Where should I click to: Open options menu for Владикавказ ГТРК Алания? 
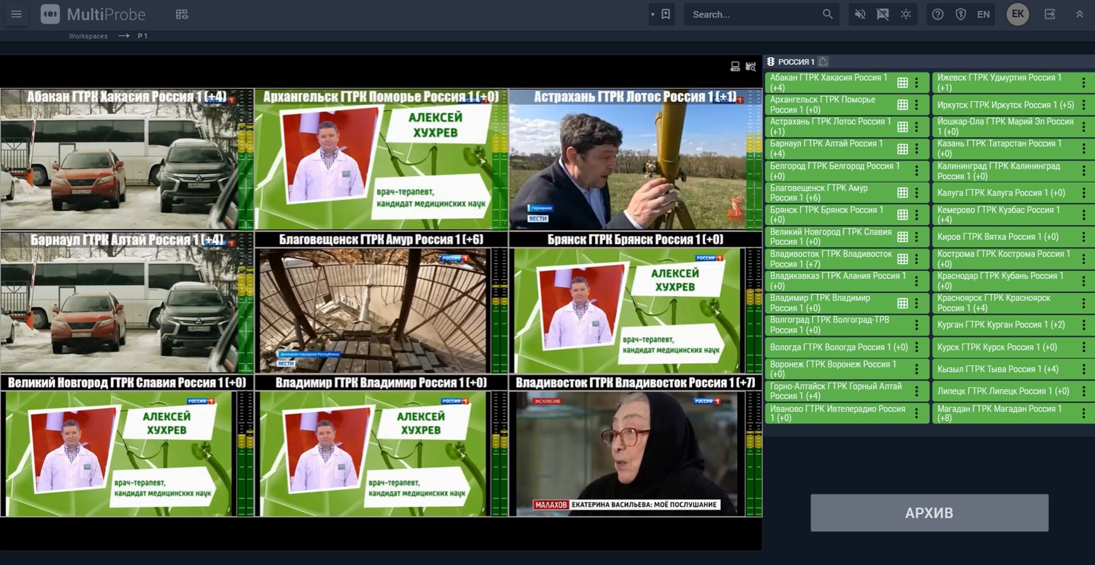pos(916,281)
